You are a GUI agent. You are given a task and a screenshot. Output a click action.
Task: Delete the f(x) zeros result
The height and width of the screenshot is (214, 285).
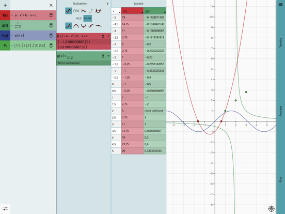[103, 36]
